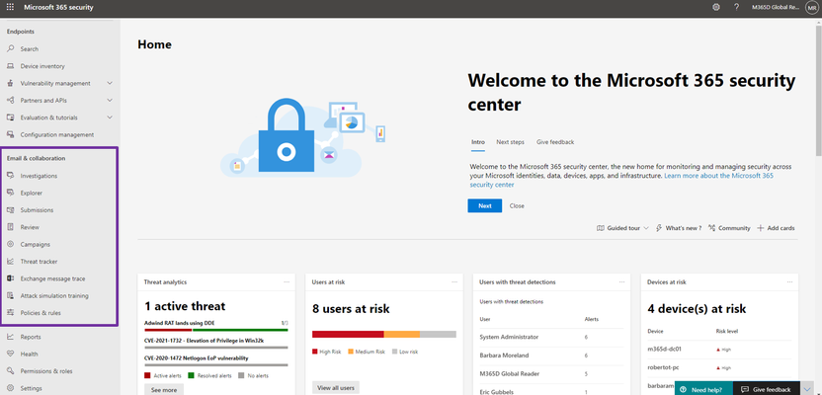
Task: Click the Attack simulation training icon
Action: [11, 295]
